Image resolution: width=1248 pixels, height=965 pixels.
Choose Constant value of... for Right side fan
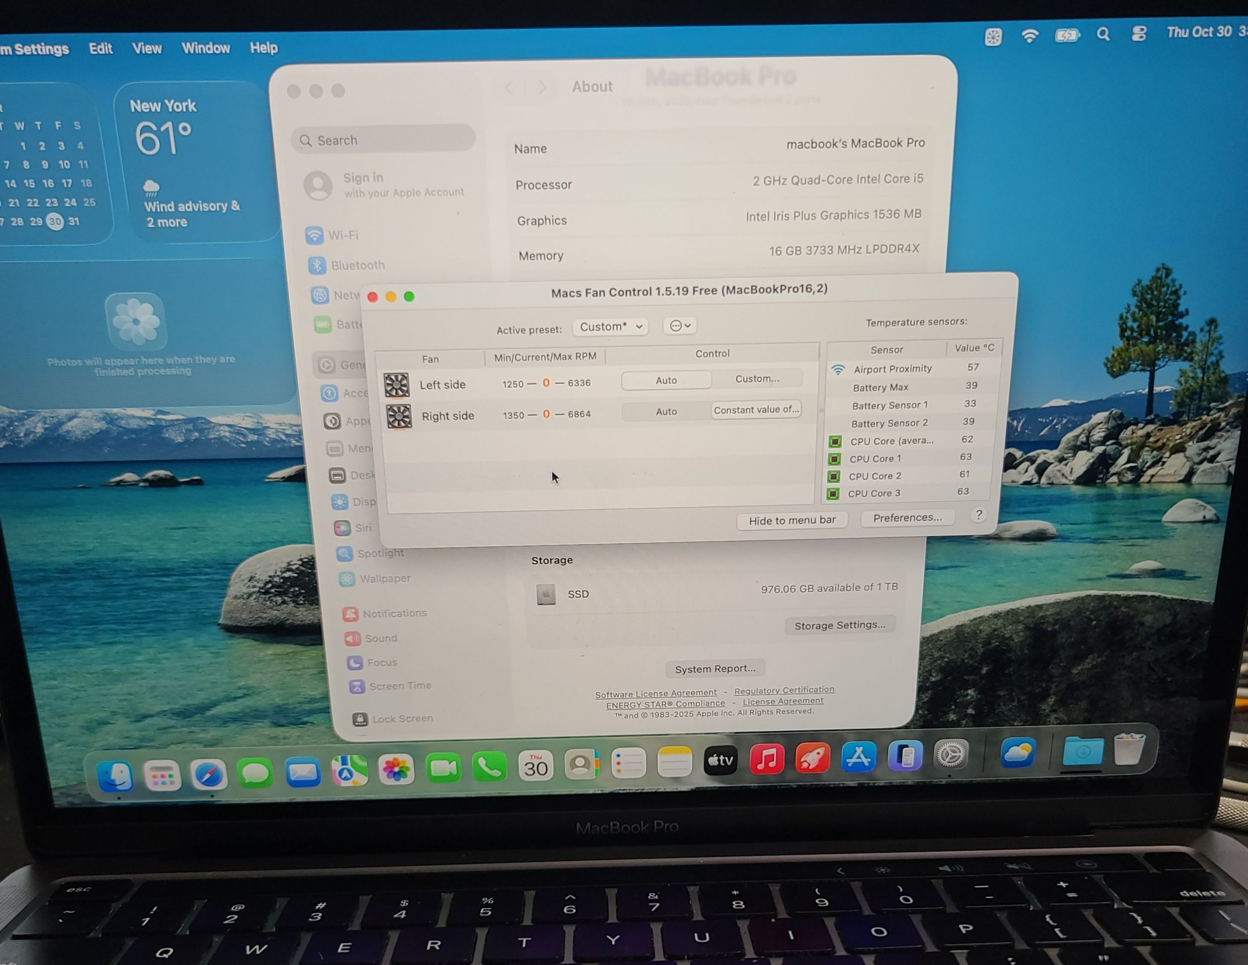pyautogui.click(x=756, y=410)
